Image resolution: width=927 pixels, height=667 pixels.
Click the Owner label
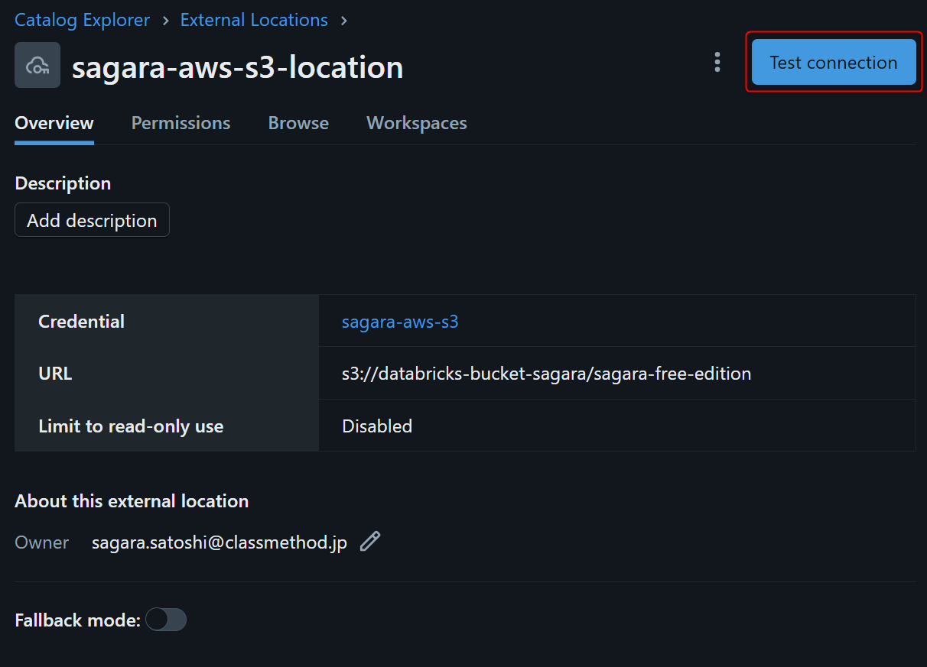tap(42, 542)
